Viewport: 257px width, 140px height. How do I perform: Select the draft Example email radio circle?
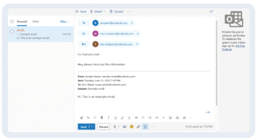(x=12, y=32)
